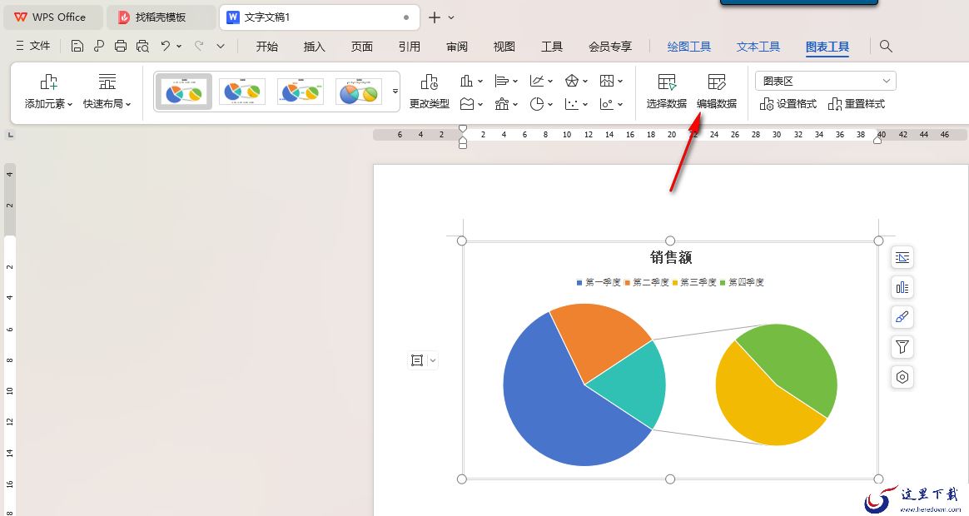Open the Member Exclusive (会员专享) tab

[x=610, y=47]
